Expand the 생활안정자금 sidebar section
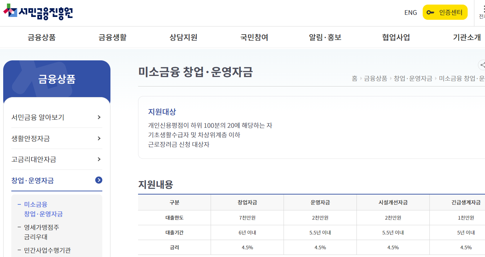The height and width of the screenshot is (257, 485). (57, 138)
